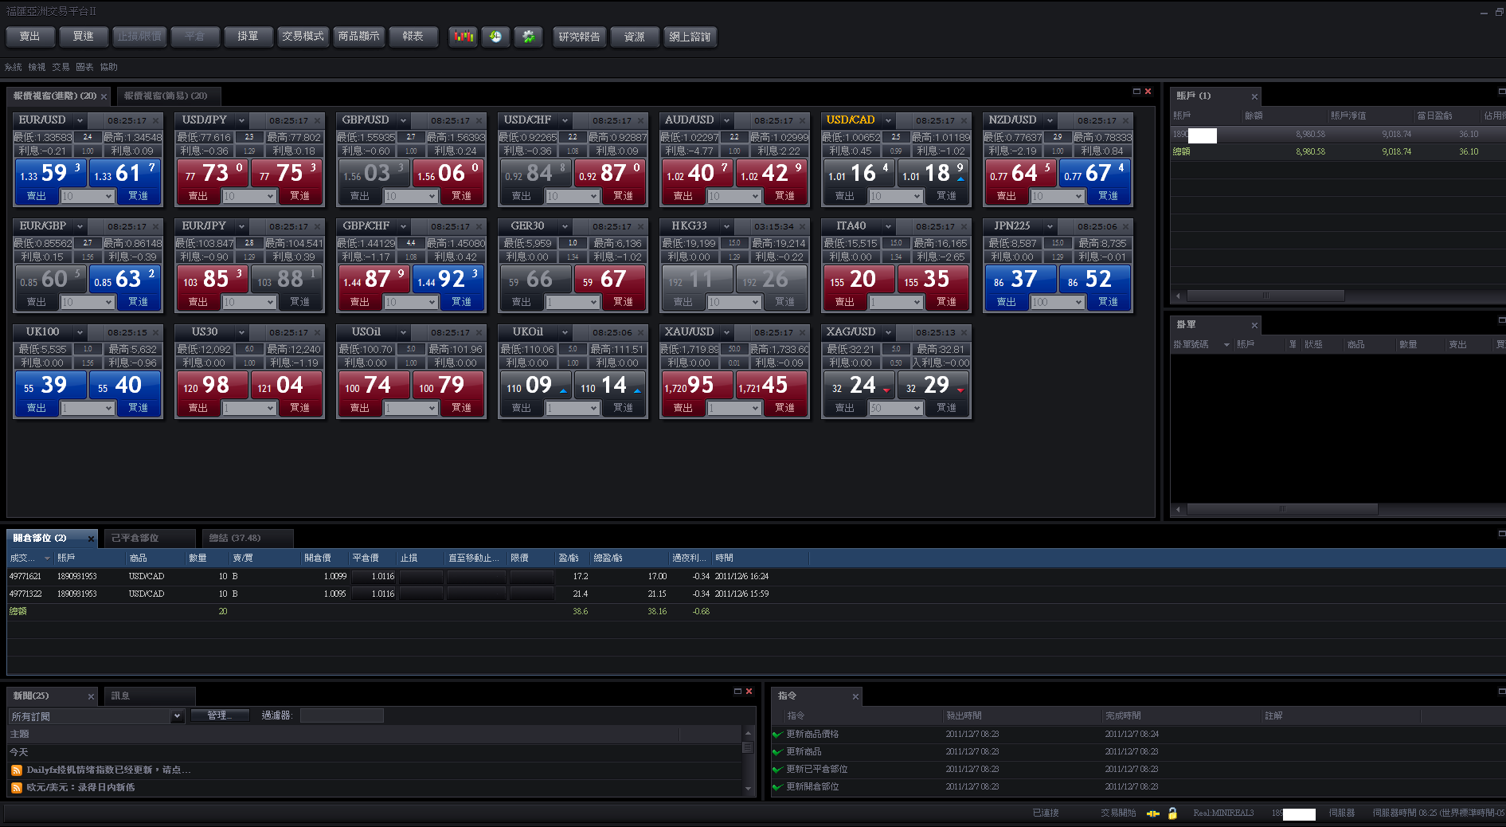1506x827 pixels.
Task: Expand the GER30 symbol dropdown
Action: pyautogui.click(x=565, y=227)
